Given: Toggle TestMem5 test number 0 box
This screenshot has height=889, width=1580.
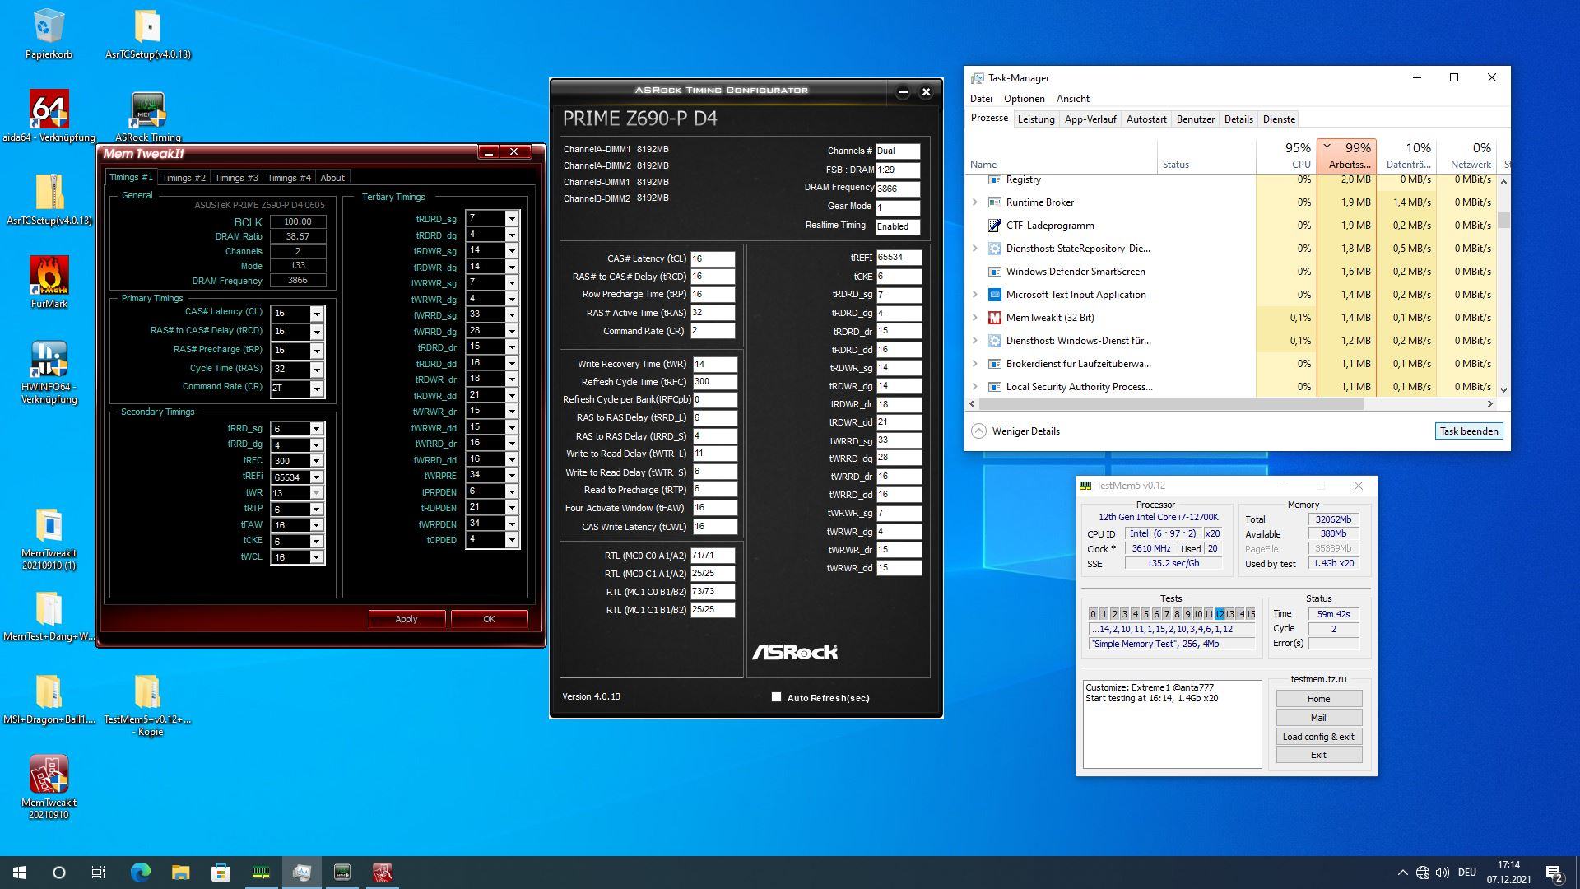Looking at the screenshot, I should coord(1093,614).
